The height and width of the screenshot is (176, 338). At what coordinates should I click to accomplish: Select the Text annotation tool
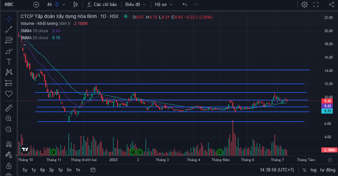[9, 62]
